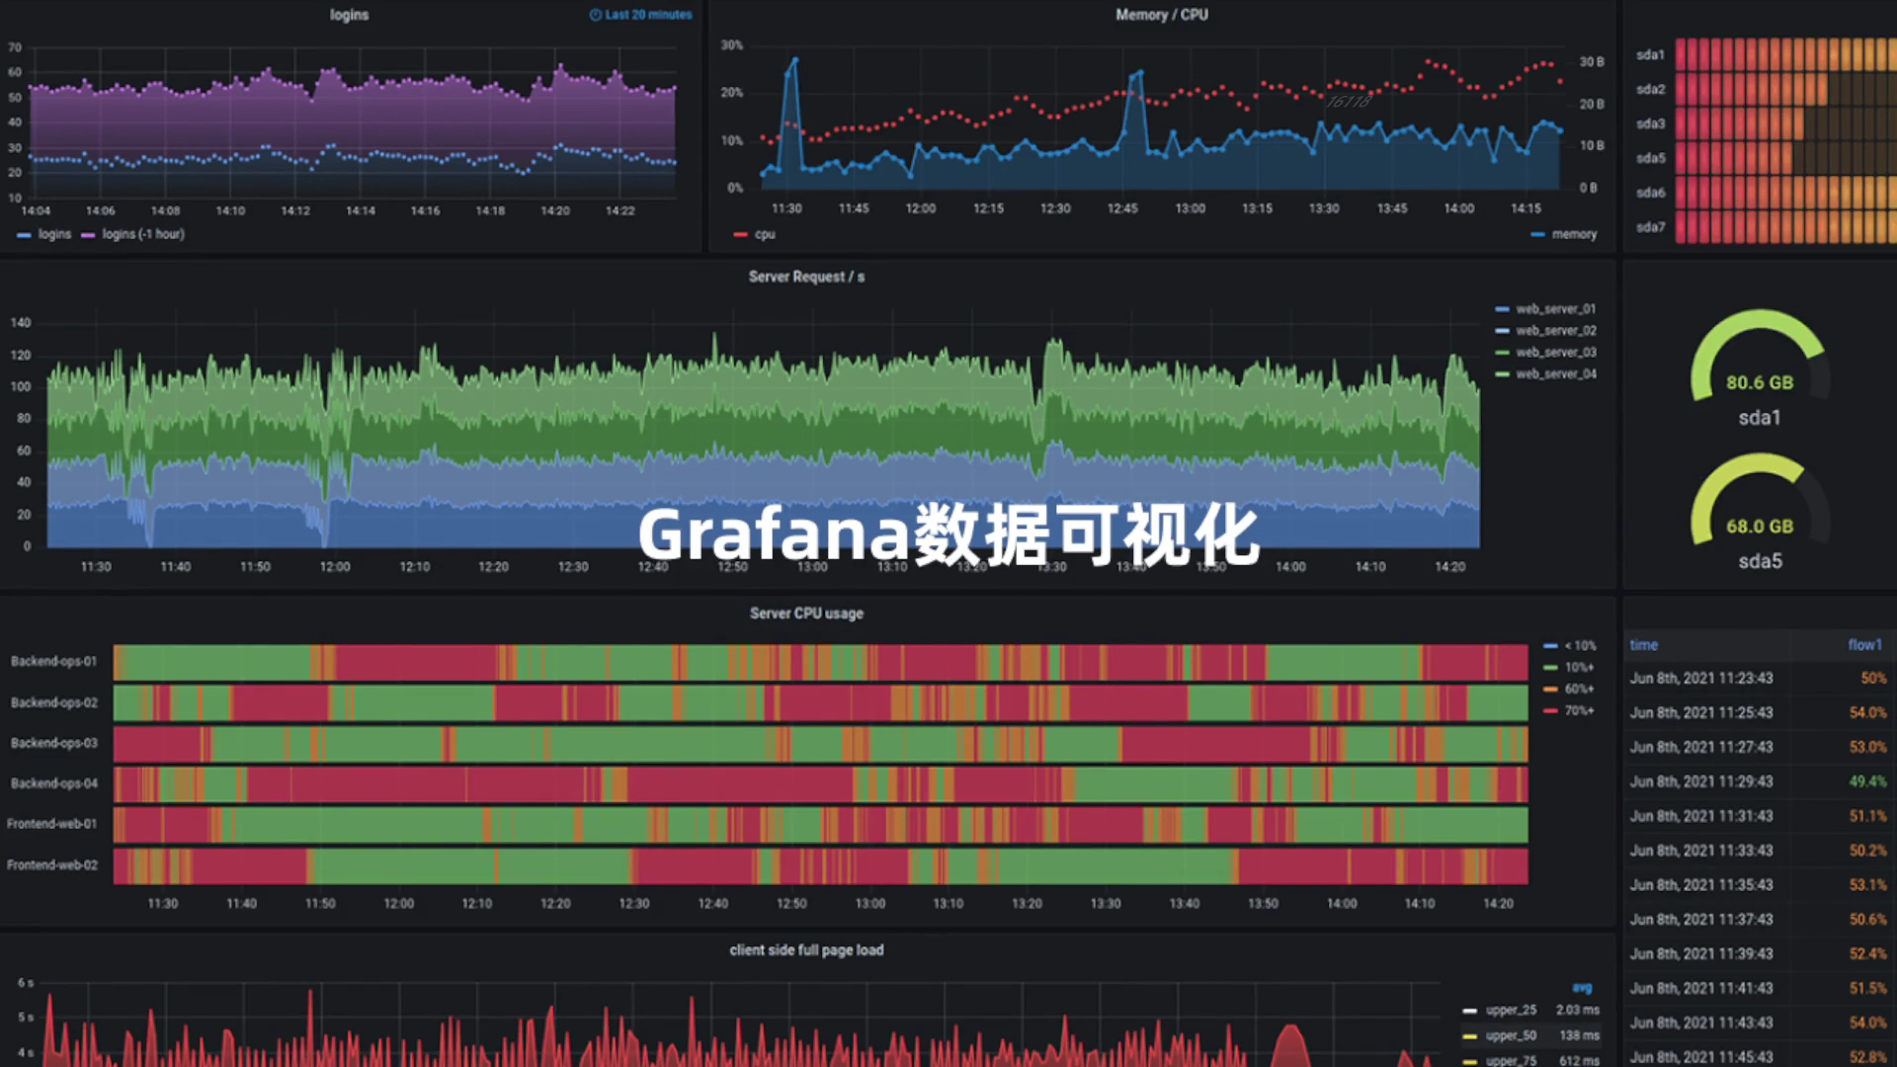The width and height of the screenshot is (1897, 1067).
Task: Open client side full page load panel menu
Action: click(x=806, y=950)
